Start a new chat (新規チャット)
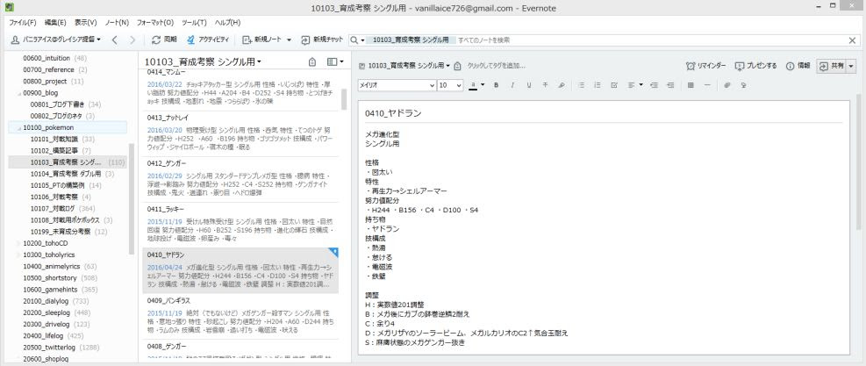Screen dimensions: 866x366 (x=323, y=39)
